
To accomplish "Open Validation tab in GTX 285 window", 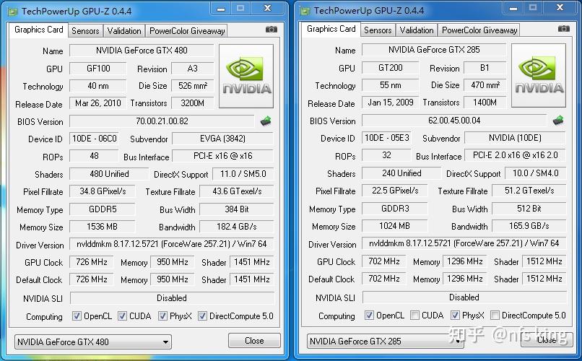I will 417,30.
